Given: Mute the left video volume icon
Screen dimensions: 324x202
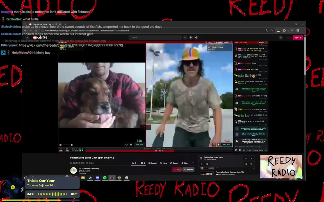Looking at the screenshot, I should point(60,145).
